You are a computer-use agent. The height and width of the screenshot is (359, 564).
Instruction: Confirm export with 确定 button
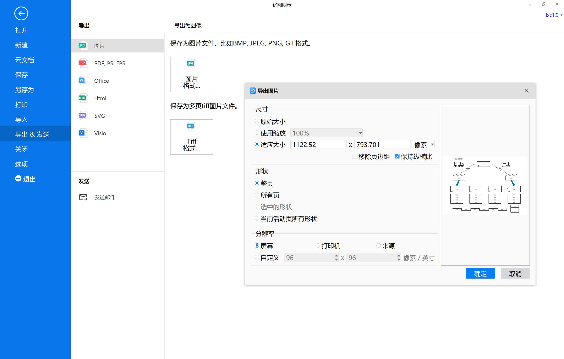pos(480,274)
